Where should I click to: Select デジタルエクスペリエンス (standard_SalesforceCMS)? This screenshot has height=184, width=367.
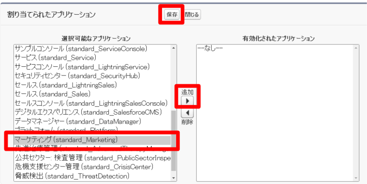92,112
